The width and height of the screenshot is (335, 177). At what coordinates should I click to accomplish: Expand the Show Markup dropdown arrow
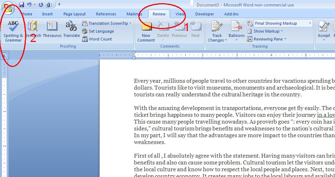[x=282, y=31]
